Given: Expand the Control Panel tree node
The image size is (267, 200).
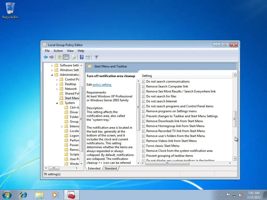Looking at the screenshot, I should 57,80.
